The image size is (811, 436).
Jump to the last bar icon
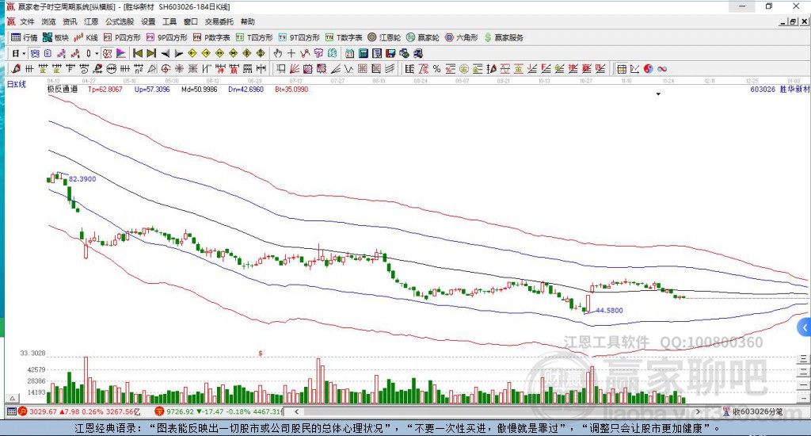tap(151, 53)
